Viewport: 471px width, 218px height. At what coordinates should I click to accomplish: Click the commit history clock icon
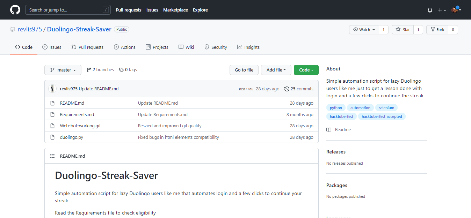287,89
